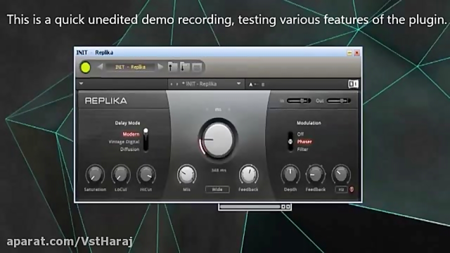
Task: Click the ms time unit label
Action: (x=218, y=109)
